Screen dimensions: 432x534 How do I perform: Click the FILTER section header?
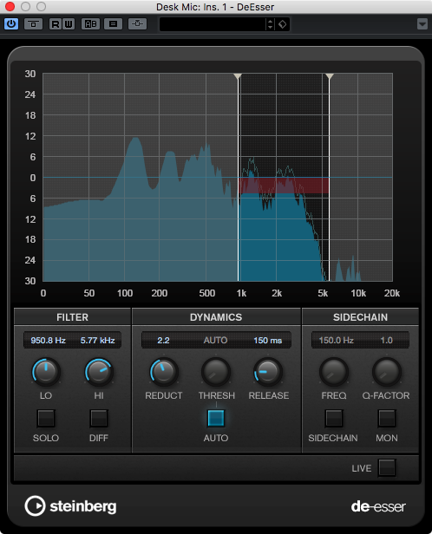click(72, 317)
